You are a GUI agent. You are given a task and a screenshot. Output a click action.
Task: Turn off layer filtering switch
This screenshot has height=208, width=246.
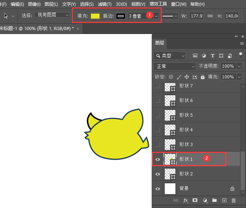point(241,55)
